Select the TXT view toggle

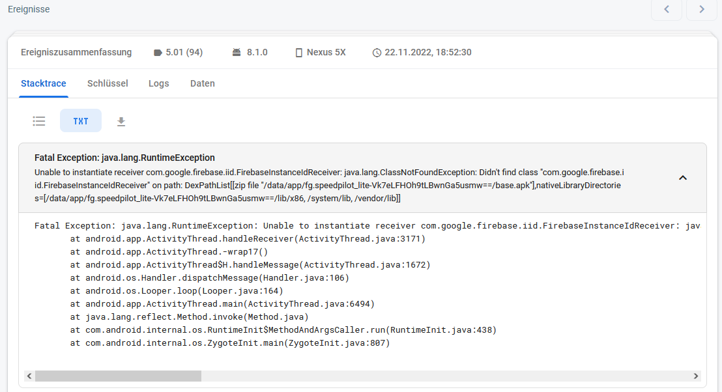tap(81, 121)
